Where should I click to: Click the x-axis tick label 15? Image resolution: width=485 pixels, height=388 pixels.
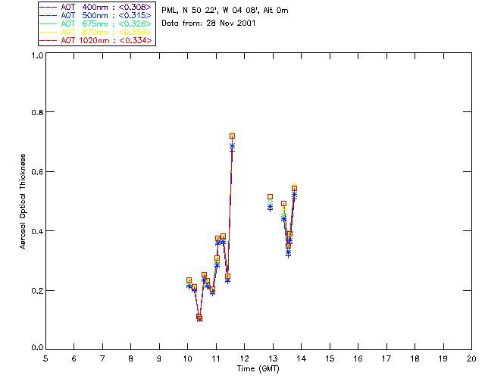[330, 358]
